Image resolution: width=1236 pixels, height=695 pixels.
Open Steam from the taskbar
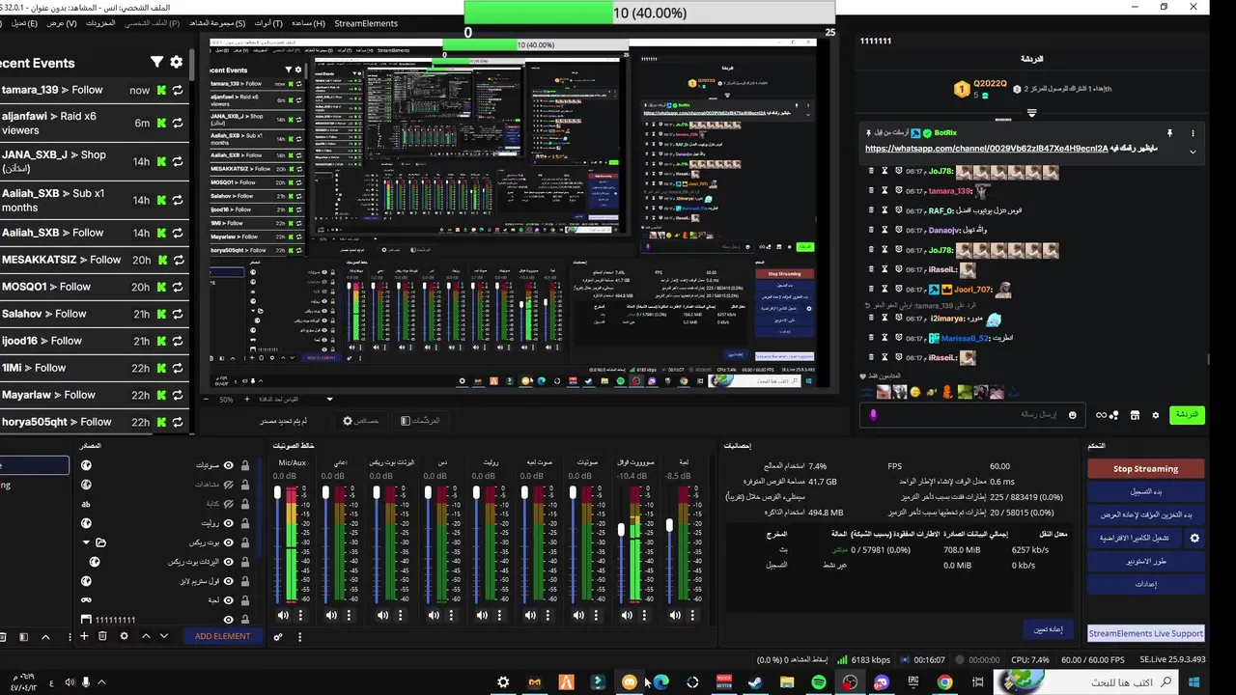tap(755, 682)
